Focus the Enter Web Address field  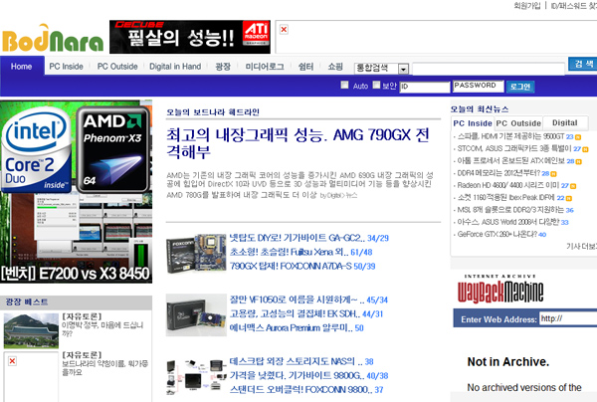[568, 318]
